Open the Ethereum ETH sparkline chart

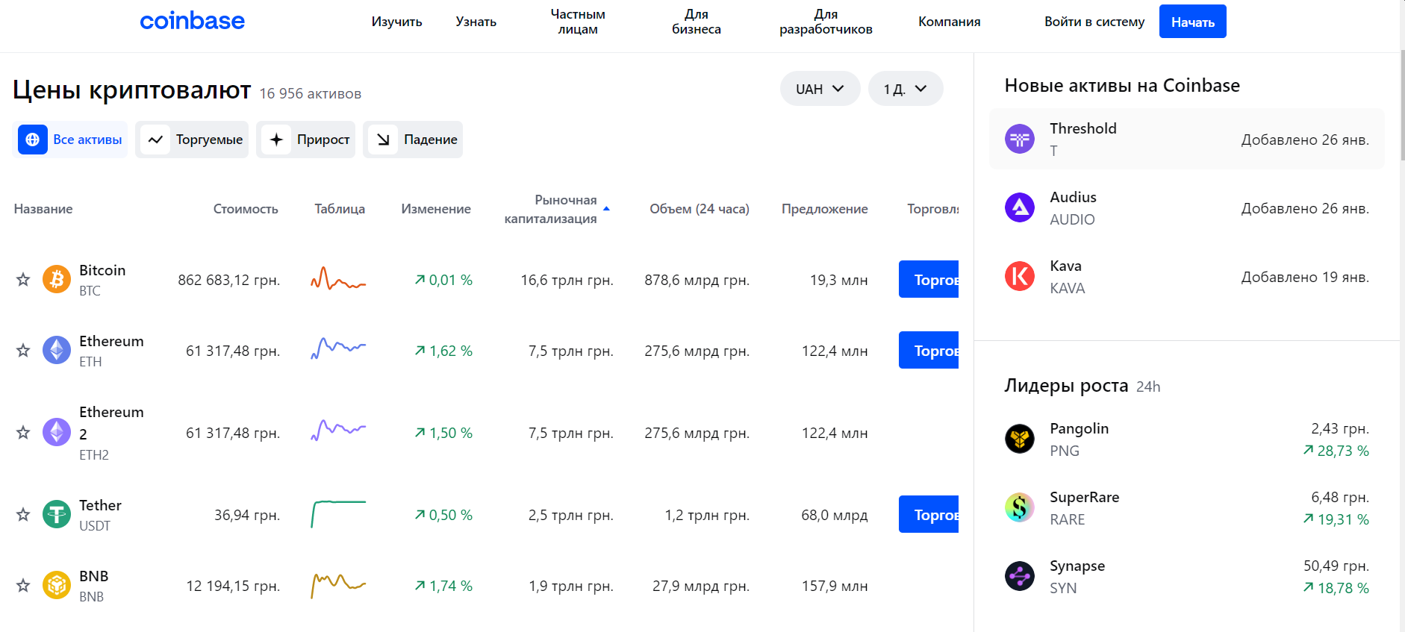click(x=338, y=348)
